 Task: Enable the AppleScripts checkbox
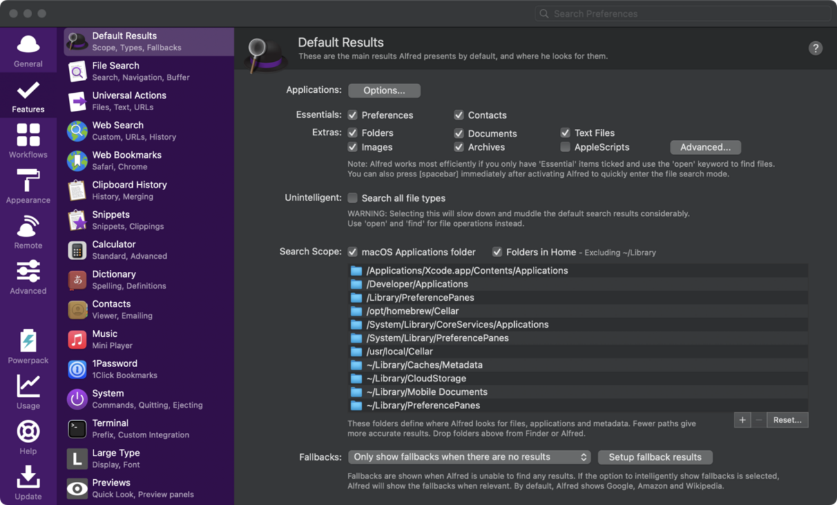click(x=565, y=148)
